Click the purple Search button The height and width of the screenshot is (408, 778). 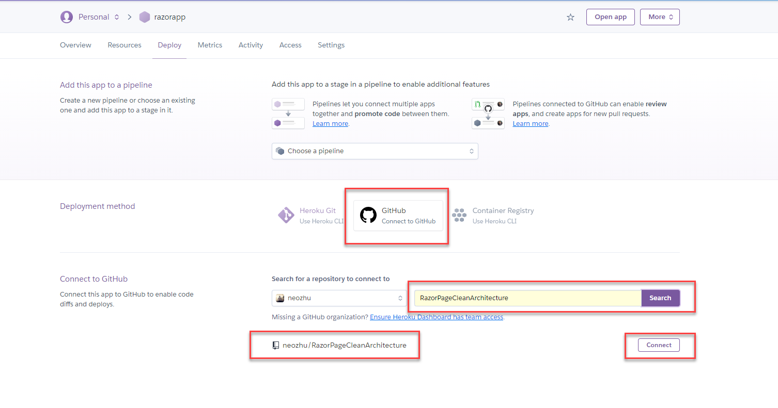(660, 298)
